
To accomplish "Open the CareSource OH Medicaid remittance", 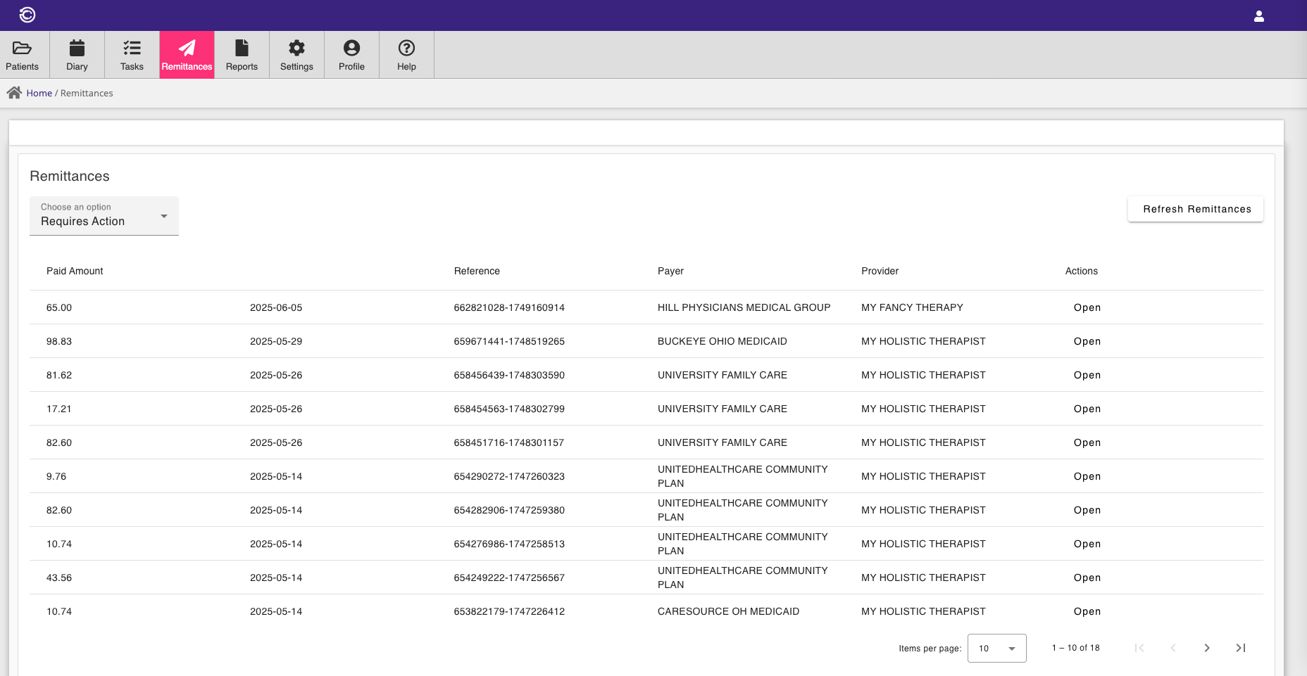I will 1087,611.
